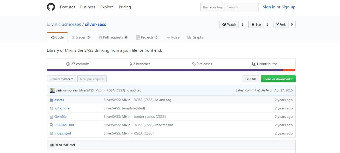Click the Sign in link
The image size is (340, 153).
click(x=269, y=7)
